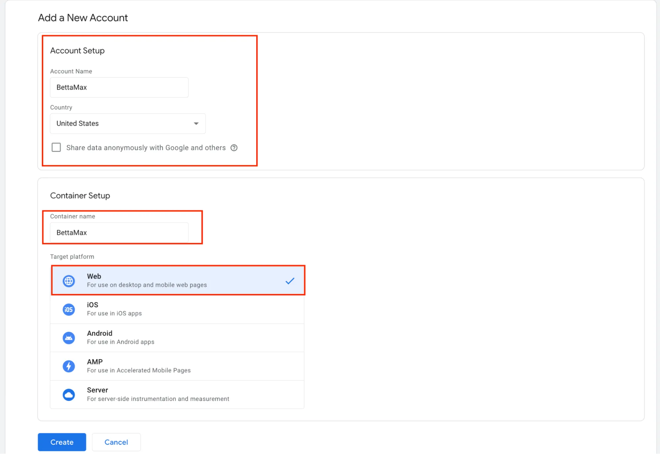The height and width of the screenshot is (454, 660).
Task: Click the Share data anonymously label text
Action: 146,148
